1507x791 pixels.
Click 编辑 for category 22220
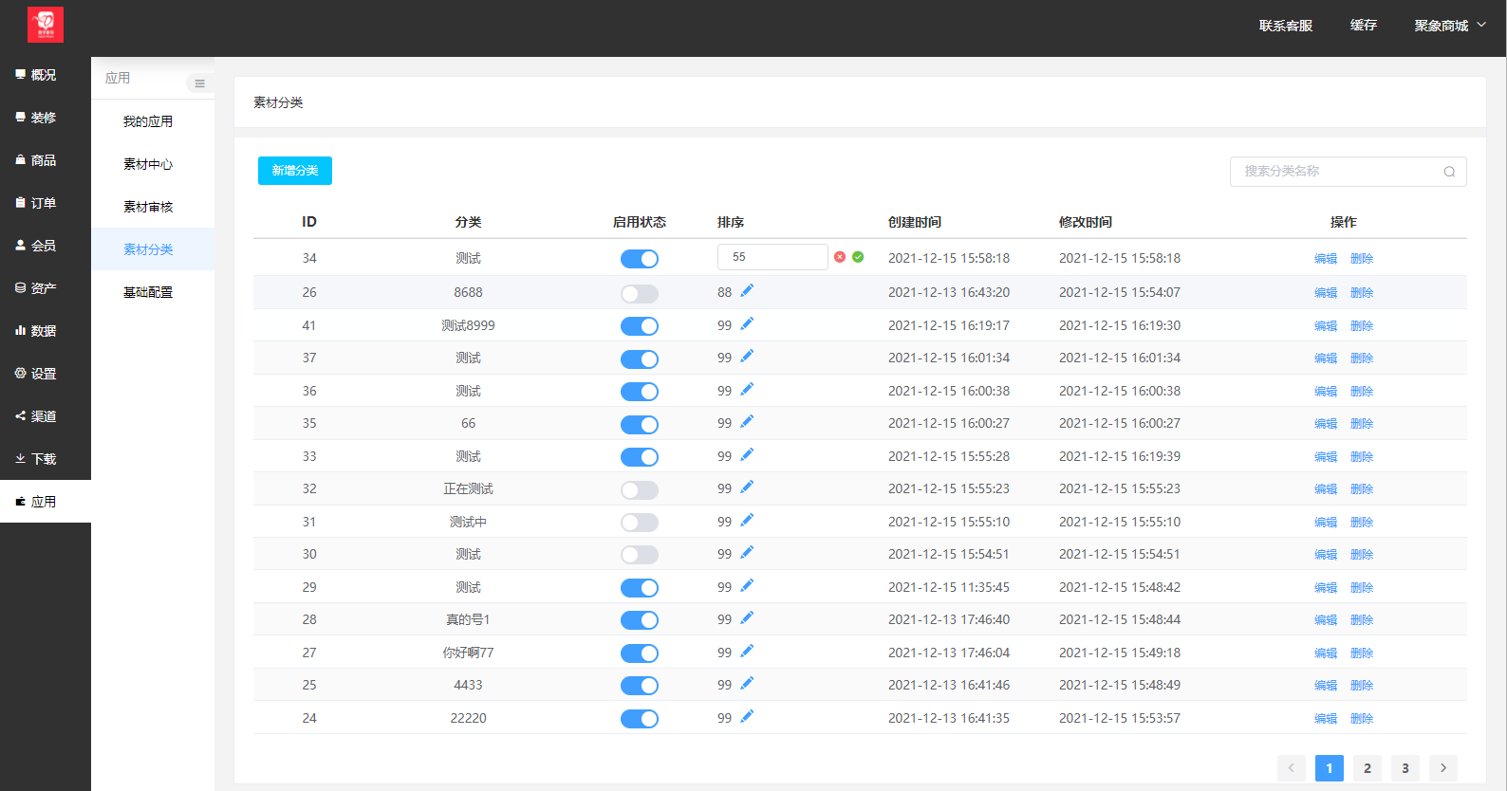pyautogui.click(x=1326, y=719)
